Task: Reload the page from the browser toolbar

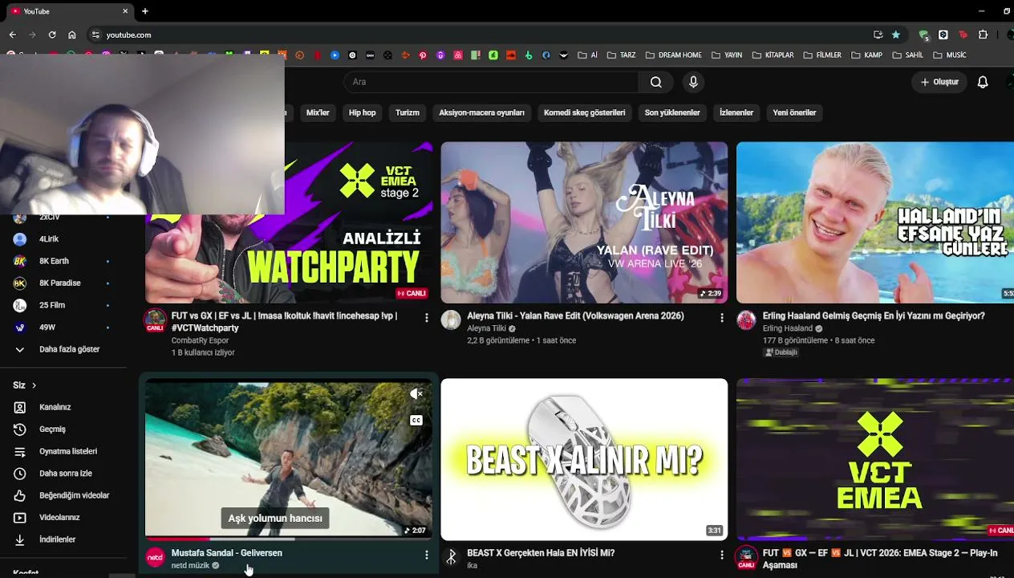Action: 52,35
